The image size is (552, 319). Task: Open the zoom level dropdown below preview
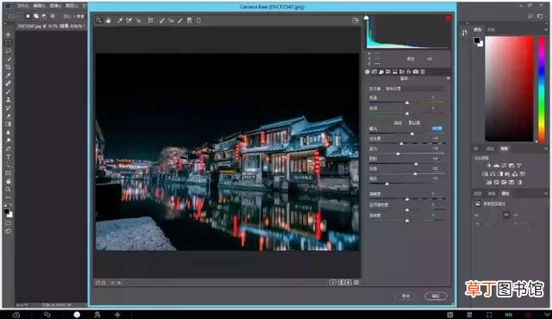119,283
